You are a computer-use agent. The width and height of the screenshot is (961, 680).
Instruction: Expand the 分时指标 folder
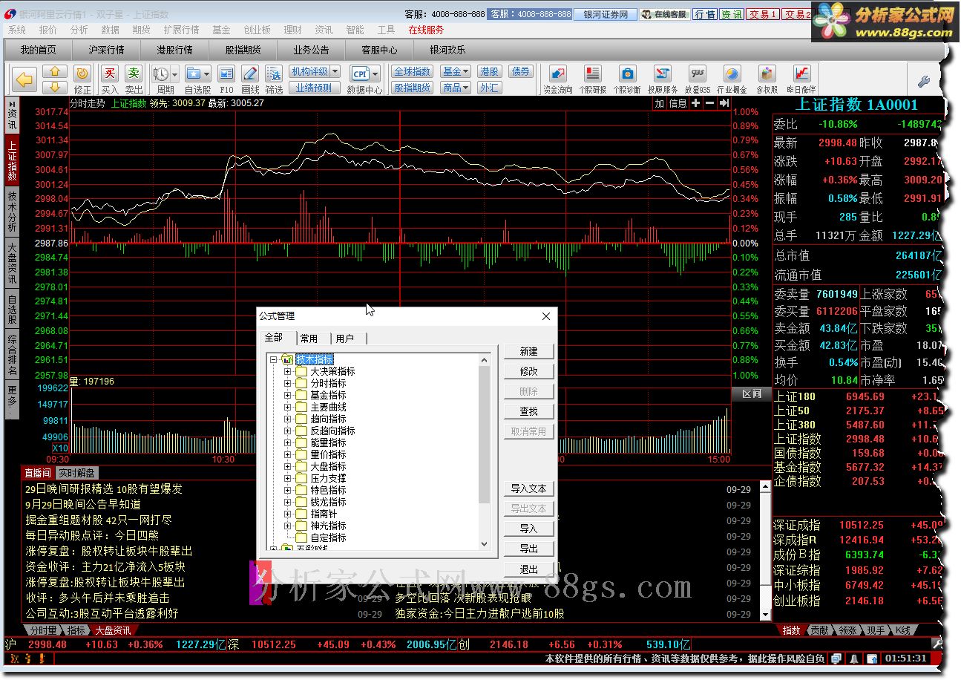pyautogui.click(x=288, y=383)
